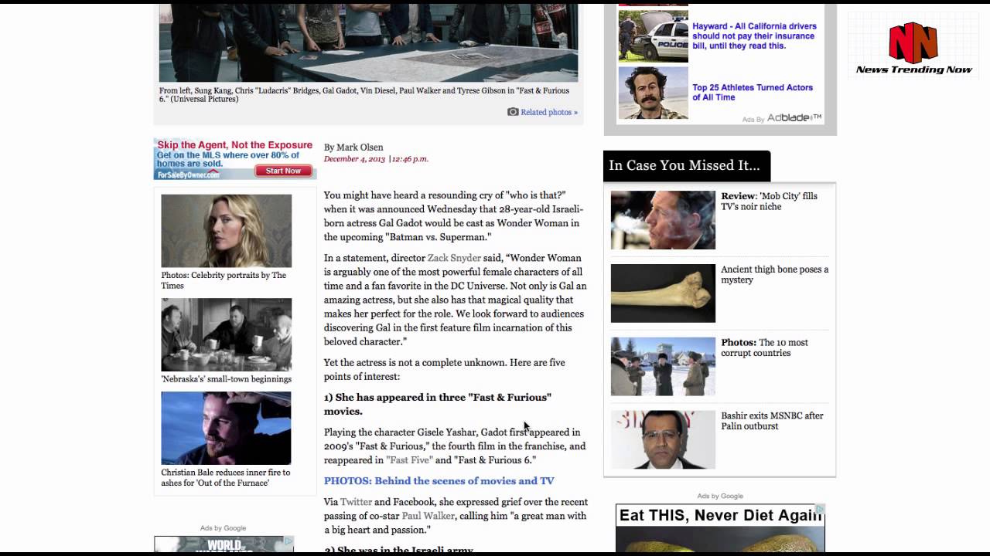
Task: Click the Bashir portrait thumbnail
Action: pos(663,439)
